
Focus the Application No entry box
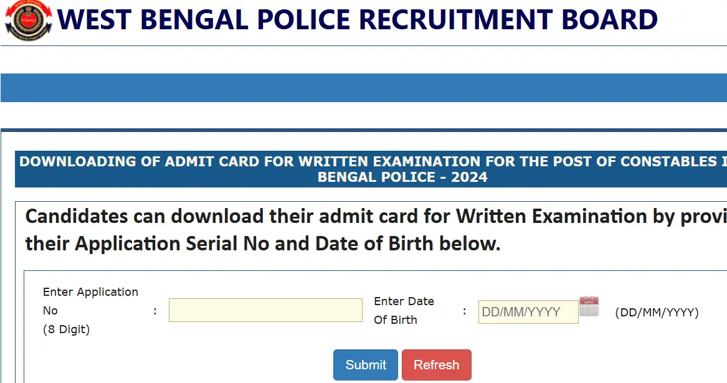click(x=265, y=310)
